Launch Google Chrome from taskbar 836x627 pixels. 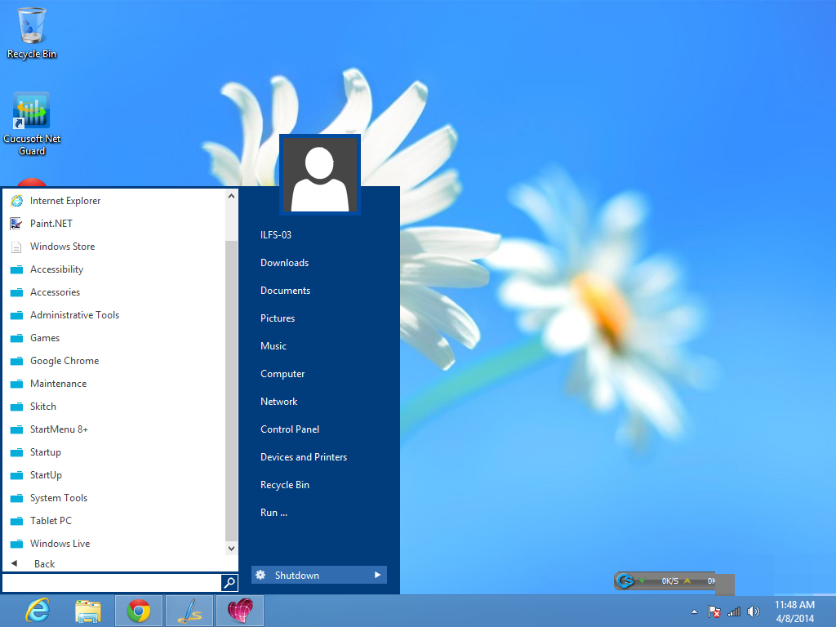point(139,611)
